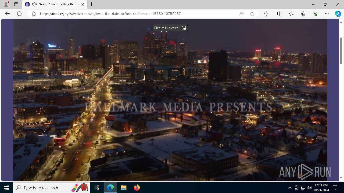Screen dimensions: 344x193
Task: Click the taskbar search box
Action: [x=52, y=188]
